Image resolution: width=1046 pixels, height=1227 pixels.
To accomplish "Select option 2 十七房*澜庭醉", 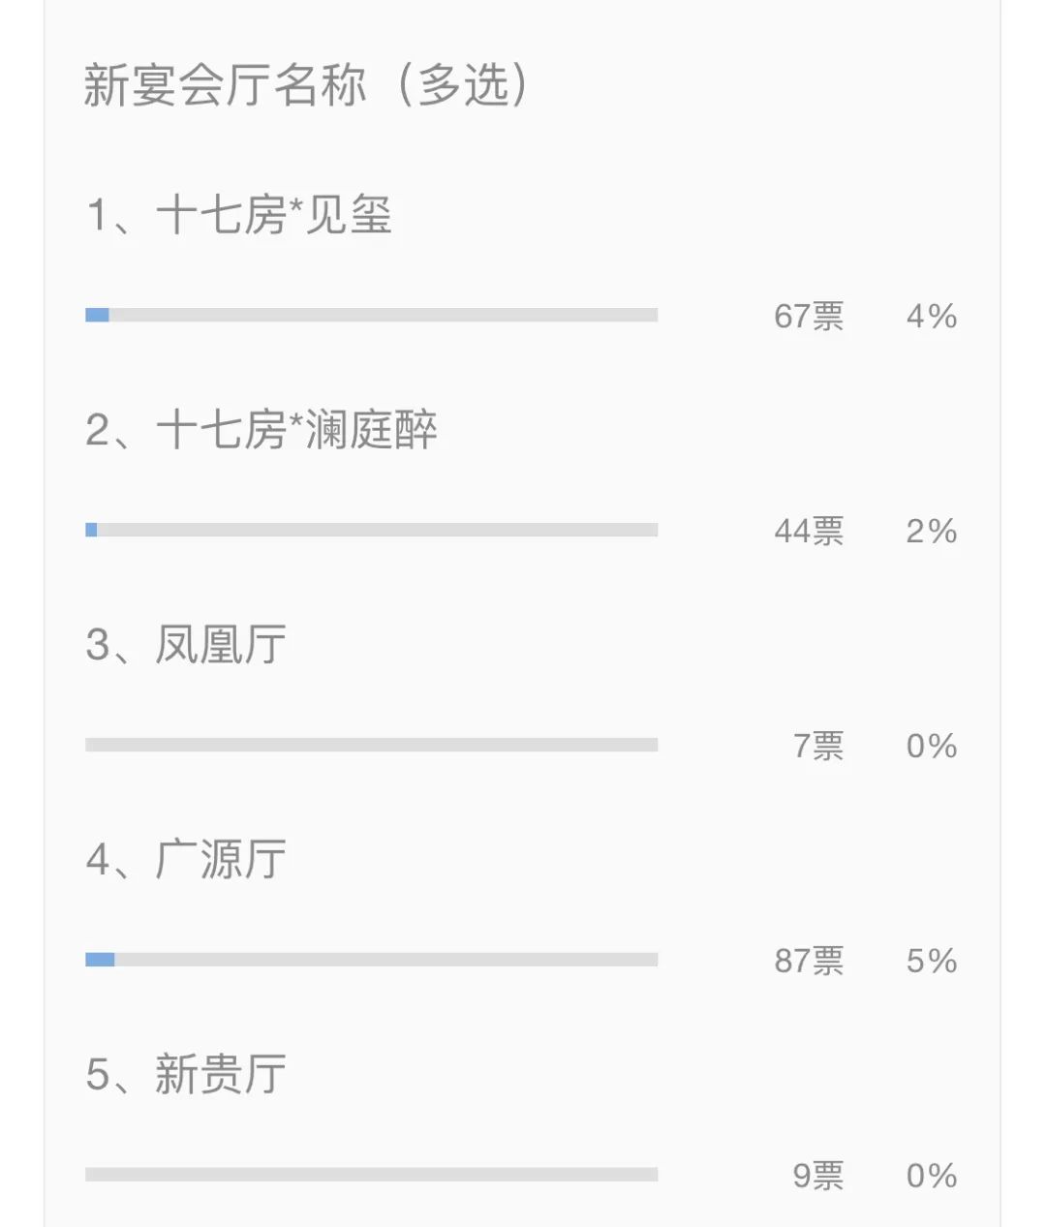I will point(261,430).
